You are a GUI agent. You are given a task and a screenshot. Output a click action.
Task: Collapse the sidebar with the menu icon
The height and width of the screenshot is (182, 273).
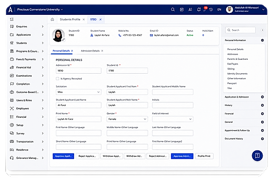[x=12, y=19]
